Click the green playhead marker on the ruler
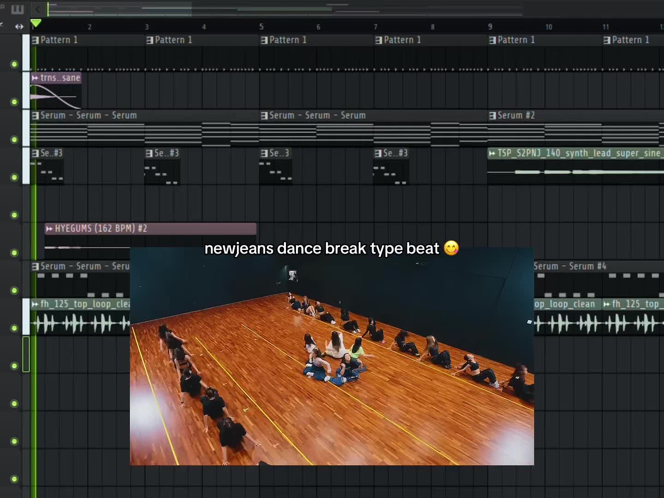Image resolution: width=664 pixels, height=498 pixels. tap(36, 23)
